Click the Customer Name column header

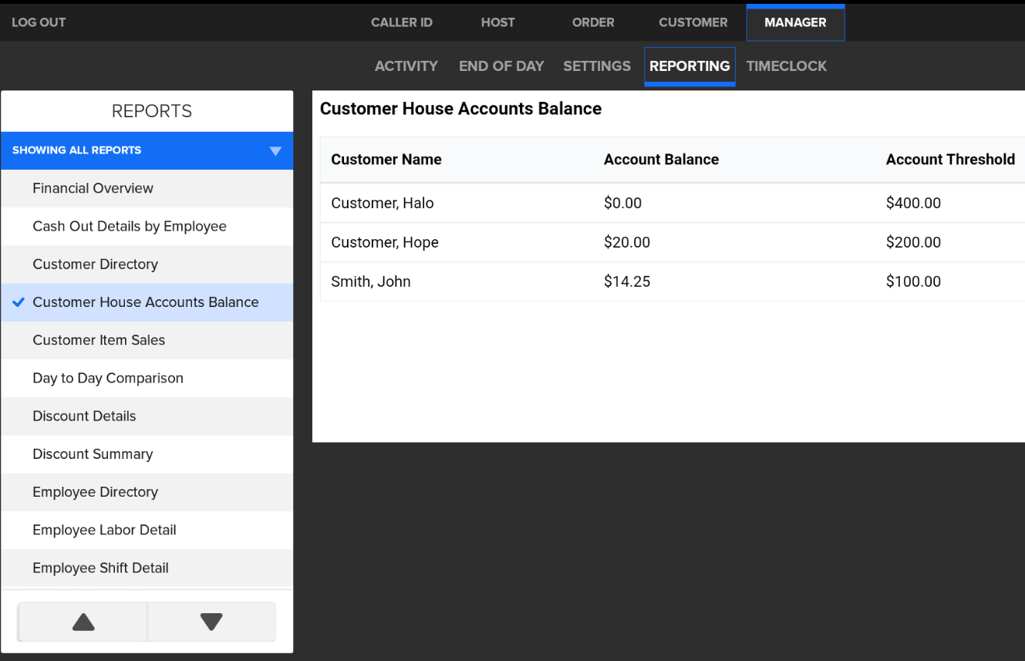click(386, 160)
